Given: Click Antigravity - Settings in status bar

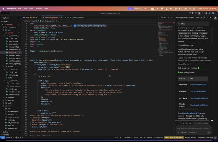Looking at the screenshot, I should pos(205,138).
